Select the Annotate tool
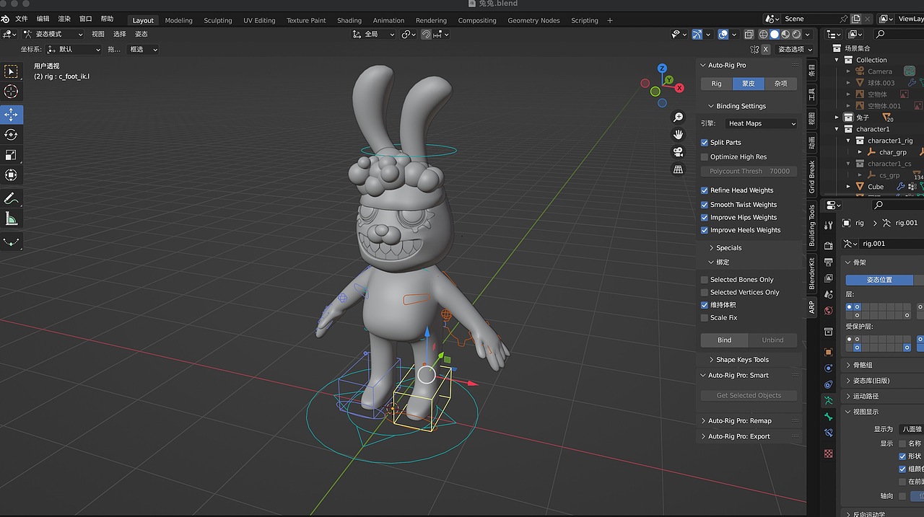 (11, 198)
